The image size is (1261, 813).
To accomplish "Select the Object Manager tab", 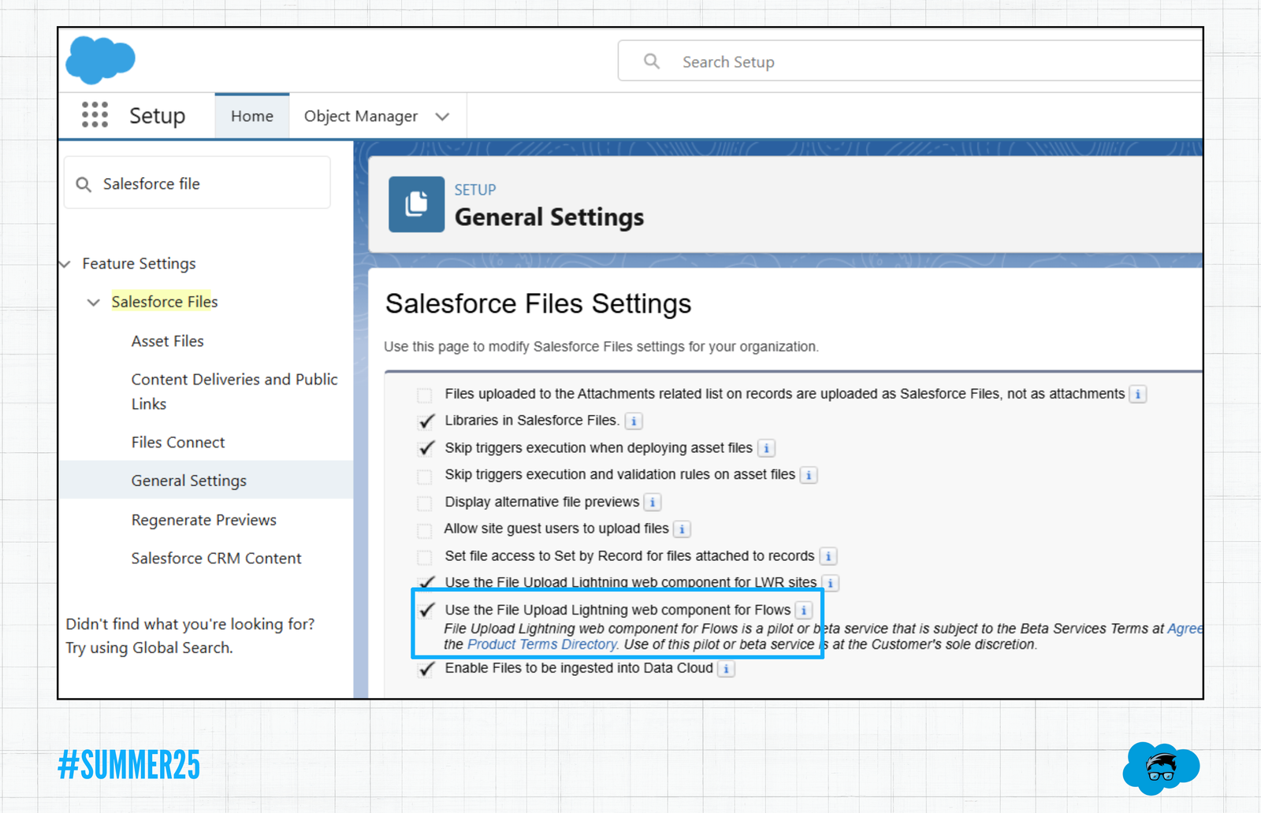I will click(x=361, y=117).
